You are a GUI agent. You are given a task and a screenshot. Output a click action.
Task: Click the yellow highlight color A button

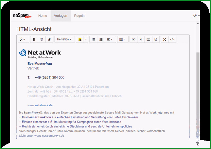80,39
